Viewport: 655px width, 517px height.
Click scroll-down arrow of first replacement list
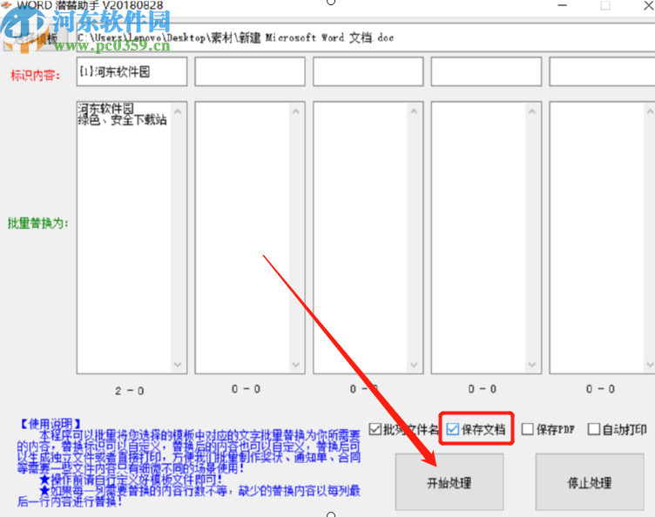coord(178,365)
